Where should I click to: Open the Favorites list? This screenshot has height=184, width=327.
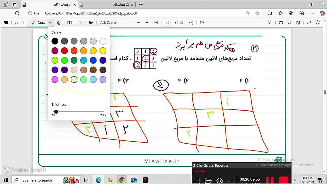pos(281,13)
